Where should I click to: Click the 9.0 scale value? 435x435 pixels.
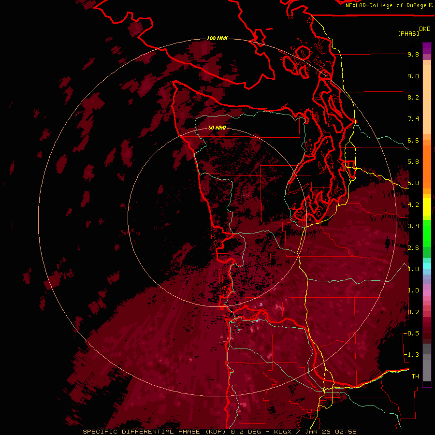[x=413, y=76]
